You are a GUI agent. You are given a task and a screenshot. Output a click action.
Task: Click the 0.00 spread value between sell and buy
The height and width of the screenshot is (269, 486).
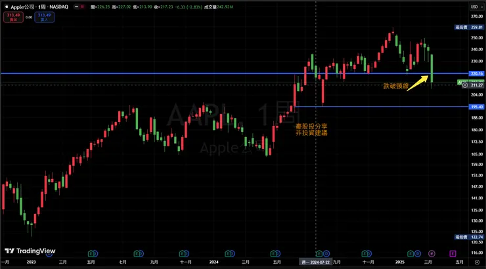pyautogui.click(x=29, y=17)
